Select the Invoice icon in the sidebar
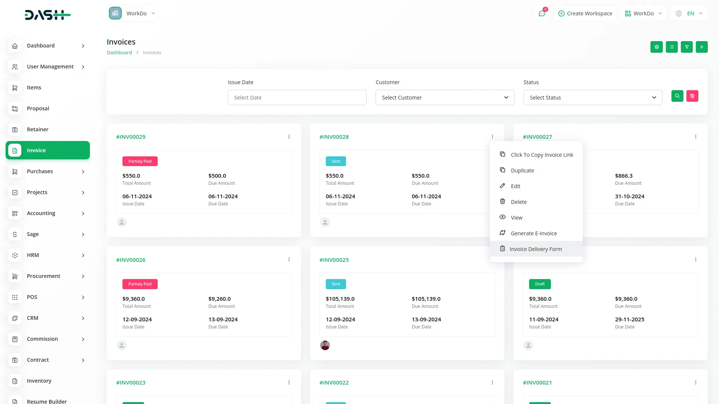Image resolution: width=719 pixels, height=404 pixels. (x=15, y=150)
